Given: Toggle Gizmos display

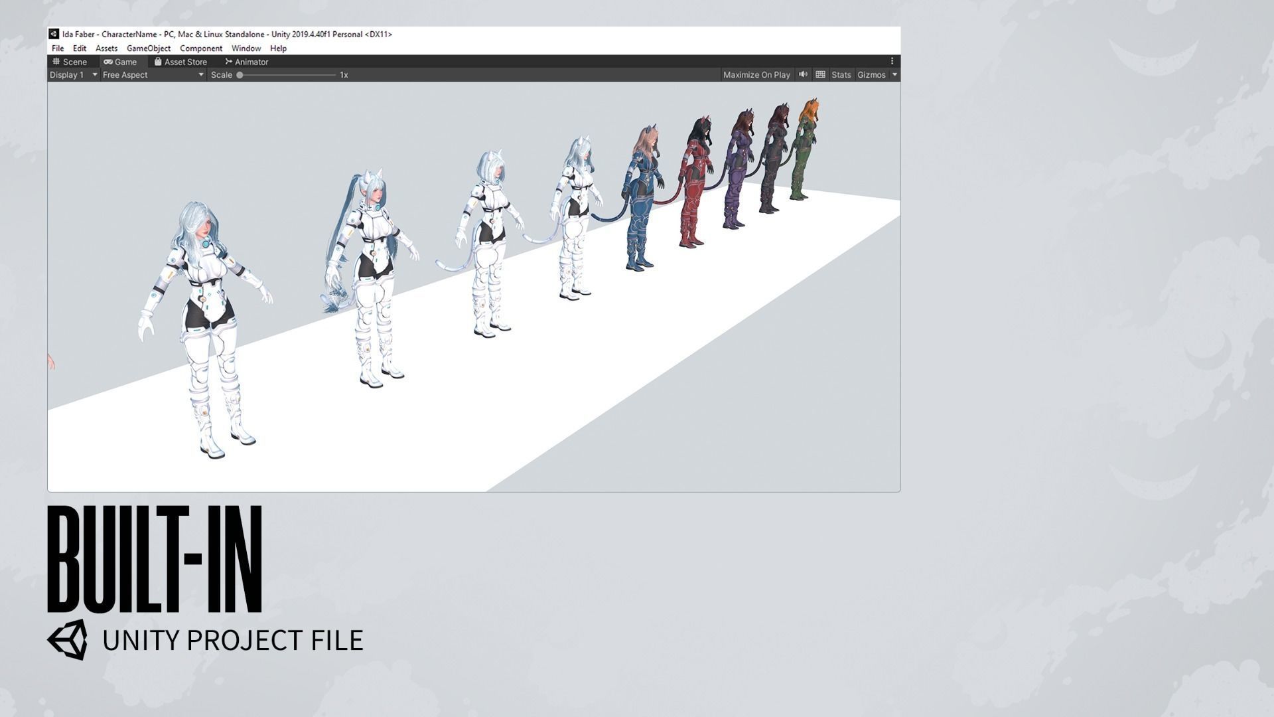Looking at the screenshot, I should click(871, 75).
